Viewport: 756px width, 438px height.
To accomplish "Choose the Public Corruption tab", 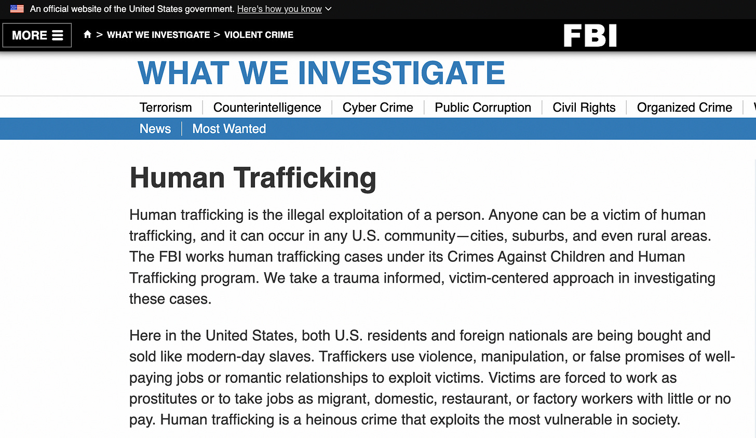I will pyautogui.click(x=482, y=108).
